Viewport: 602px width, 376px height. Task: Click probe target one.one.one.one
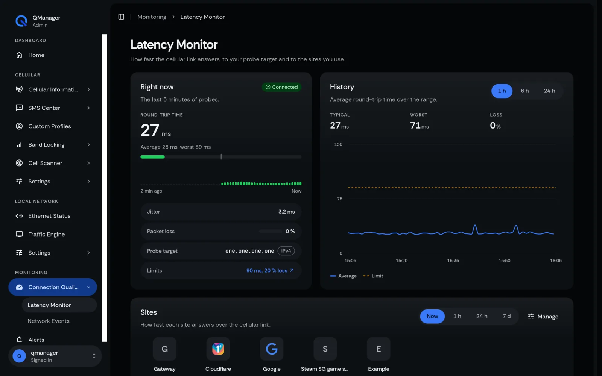(x=249, y=251)
